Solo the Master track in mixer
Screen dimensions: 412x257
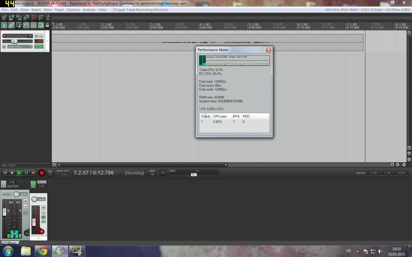25,206
